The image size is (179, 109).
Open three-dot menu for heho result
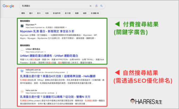point(56,93)
